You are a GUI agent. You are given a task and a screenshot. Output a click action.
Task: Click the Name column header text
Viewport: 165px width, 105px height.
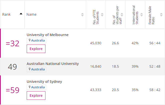pos(31,14)
